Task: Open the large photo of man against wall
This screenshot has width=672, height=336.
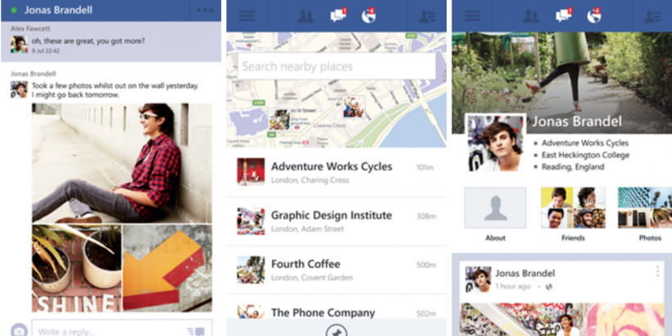Action: (122, 163)
